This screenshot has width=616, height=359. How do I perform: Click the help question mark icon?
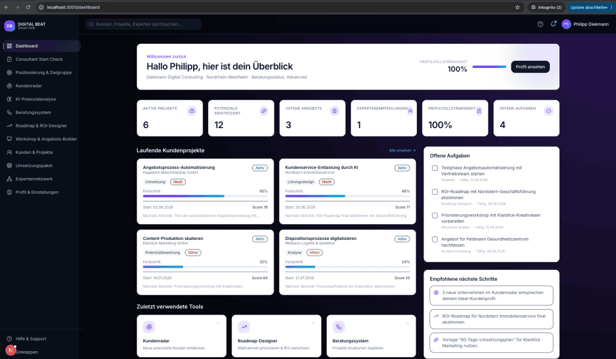pos(540,24)
